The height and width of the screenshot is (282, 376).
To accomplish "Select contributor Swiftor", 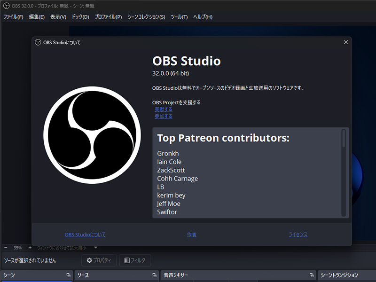I will (x=167, y=212).
